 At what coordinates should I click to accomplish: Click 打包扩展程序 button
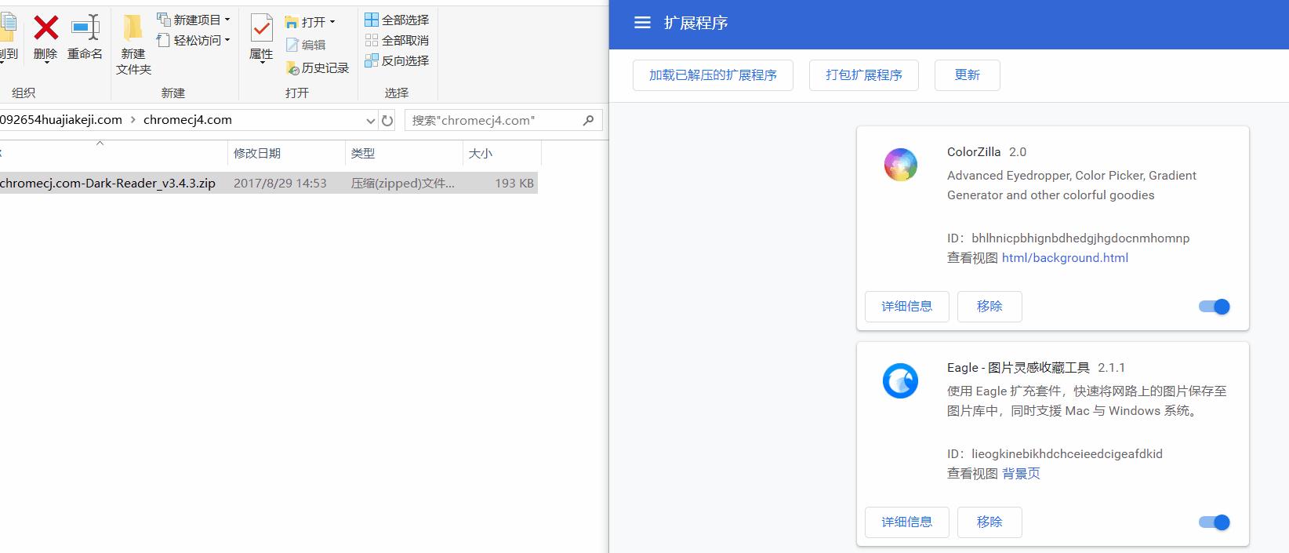point(864,75)
